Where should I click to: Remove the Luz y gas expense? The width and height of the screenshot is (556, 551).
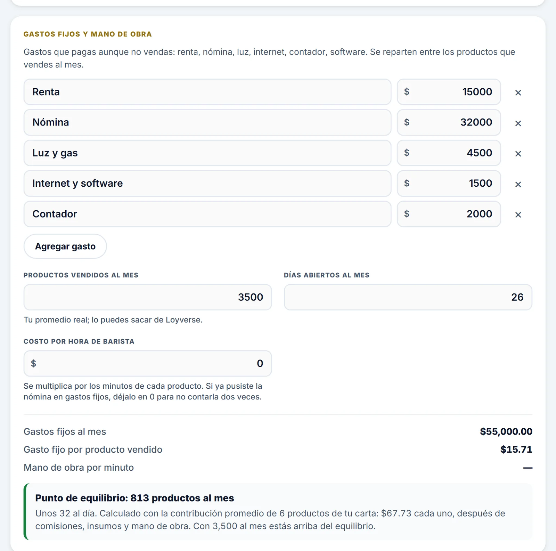(x=518, y=153)
